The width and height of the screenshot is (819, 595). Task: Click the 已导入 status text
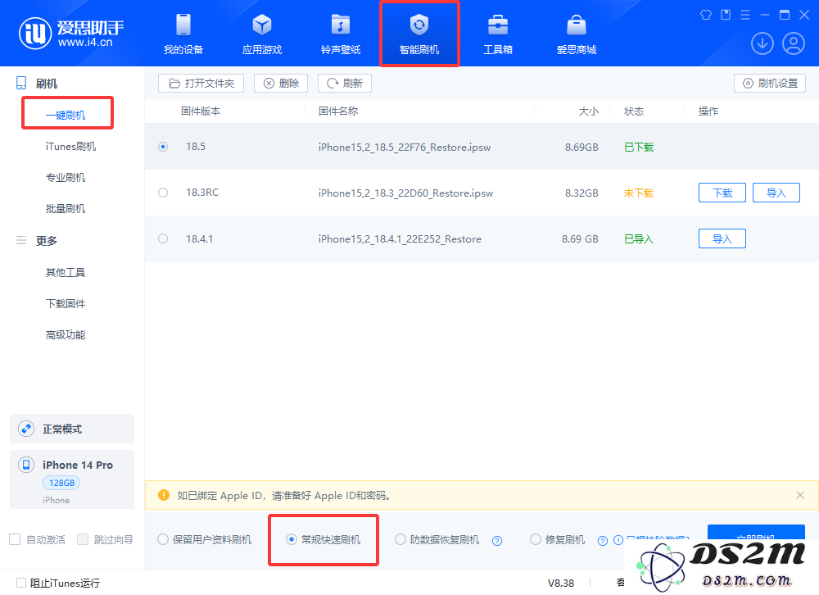tap(639, 239)
